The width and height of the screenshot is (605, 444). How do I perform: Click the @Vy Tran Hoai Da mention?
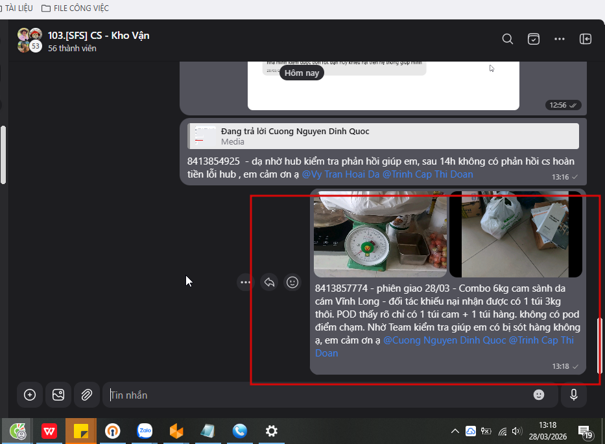(340, 174)
